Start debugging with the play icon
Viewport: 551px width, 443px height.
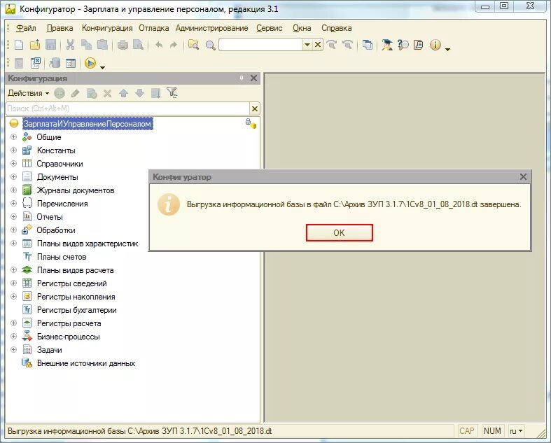tap(90, 63)
